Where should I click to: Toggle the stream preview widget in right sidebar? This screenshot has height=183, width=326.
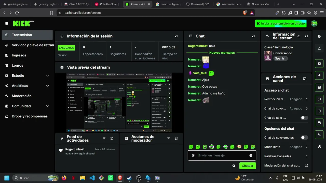(319, 63)
